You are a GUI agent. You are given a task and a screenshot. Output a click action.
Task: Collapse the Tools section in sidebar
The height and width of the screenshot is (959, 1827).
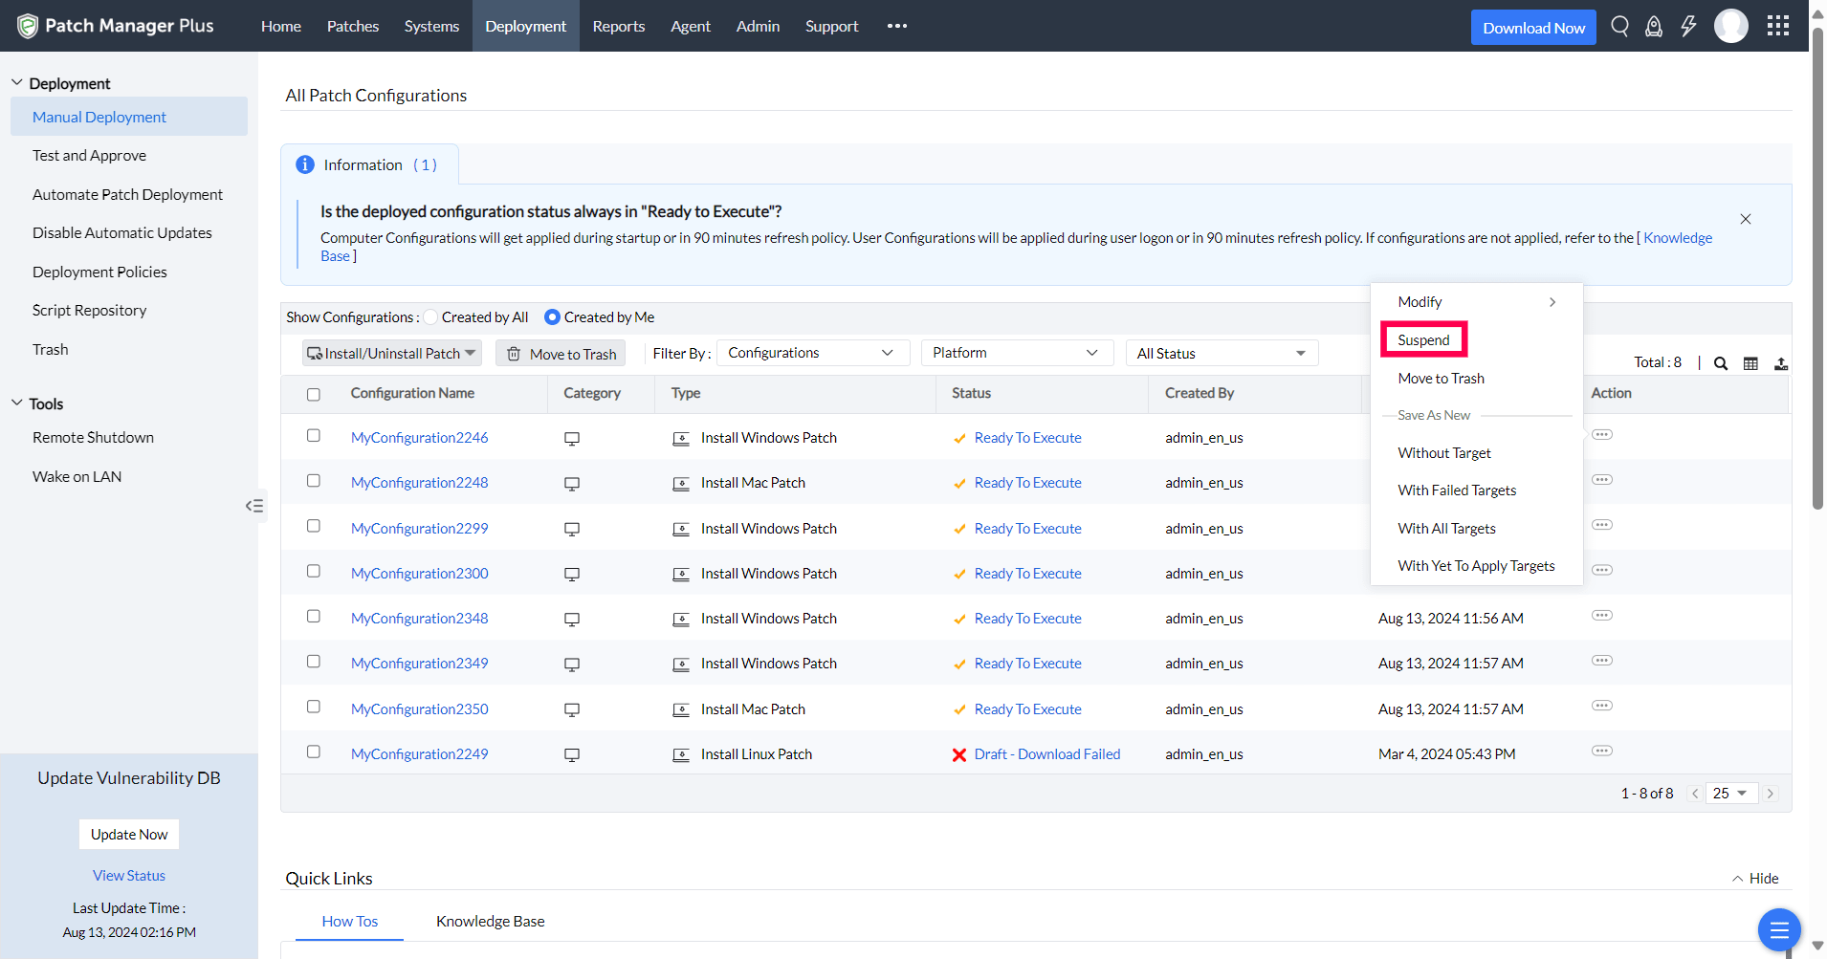pyautogui.click(x=16, y=403)
